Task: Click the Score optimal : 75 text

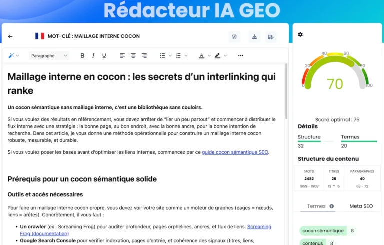Action: click(x=337, y=120)
